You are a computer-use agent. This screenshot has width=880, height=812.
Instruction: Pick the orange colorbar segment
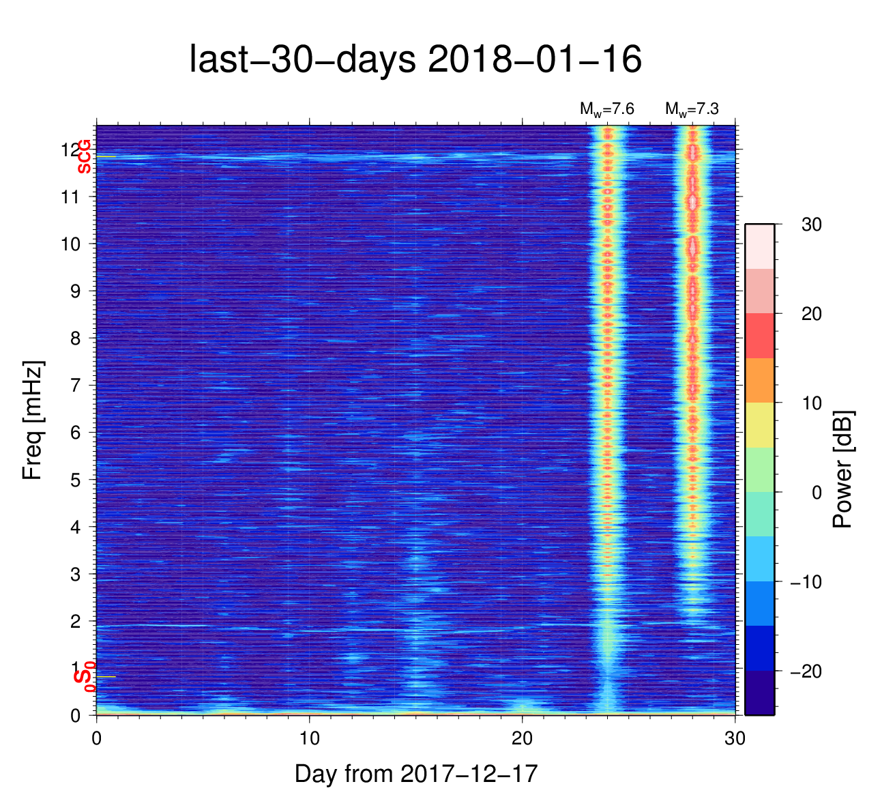pos(759,380)
